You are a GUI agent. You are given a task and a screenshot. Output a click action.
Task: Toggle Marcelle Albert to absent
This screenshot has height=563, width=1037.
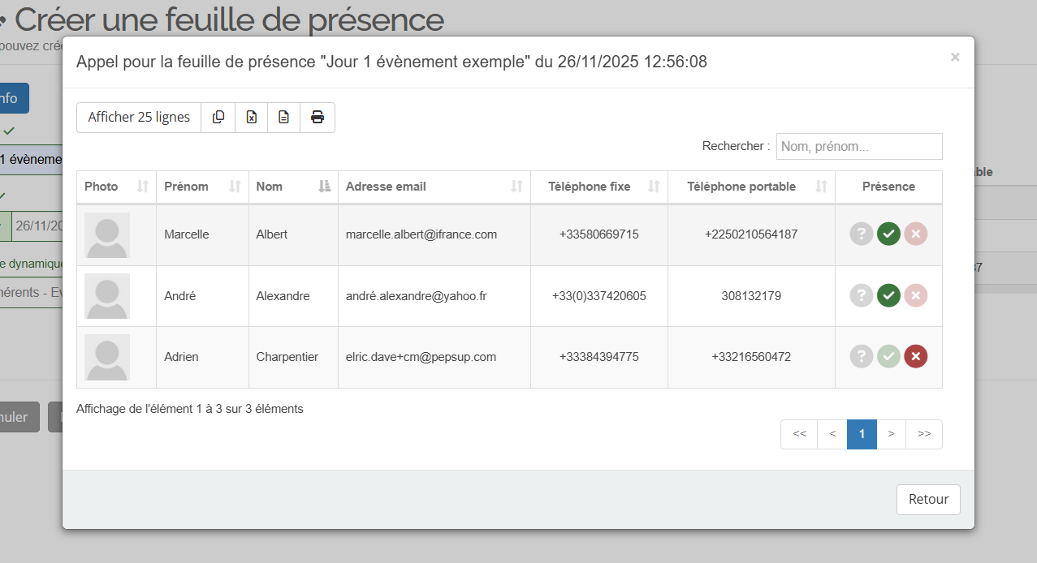915,234
